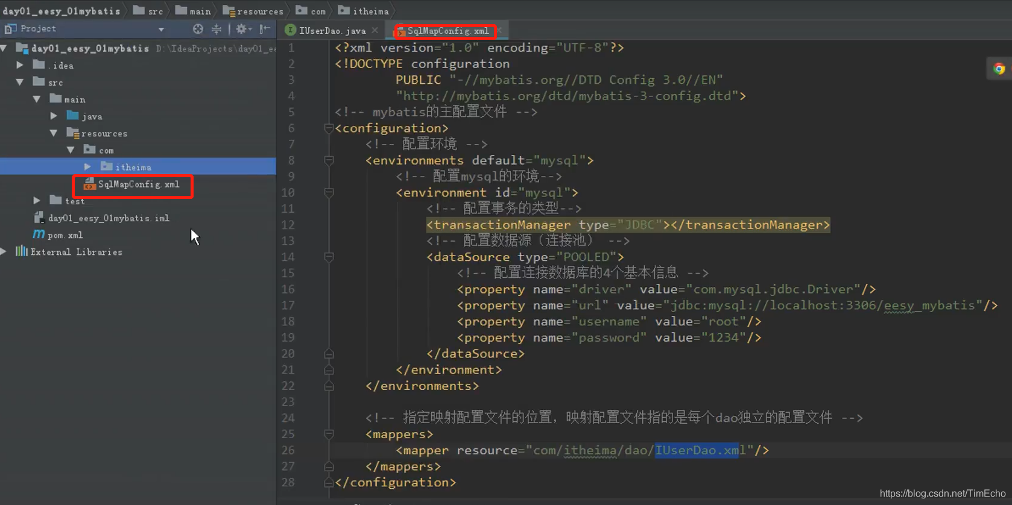Click the Chrome browser preview icon

pos(999,69)
